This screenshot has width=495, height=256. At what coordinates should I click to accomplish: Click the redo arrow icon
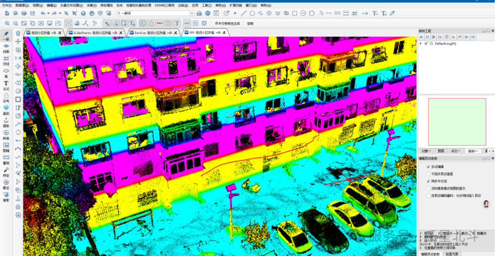click(54, 13)
